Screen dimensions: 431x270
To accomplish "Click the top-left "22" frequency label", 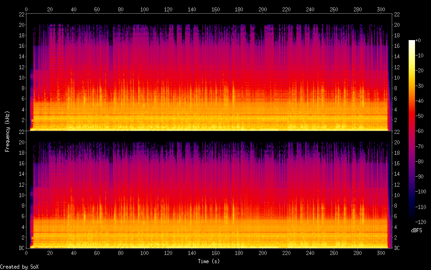I will (x=21, y=14).
